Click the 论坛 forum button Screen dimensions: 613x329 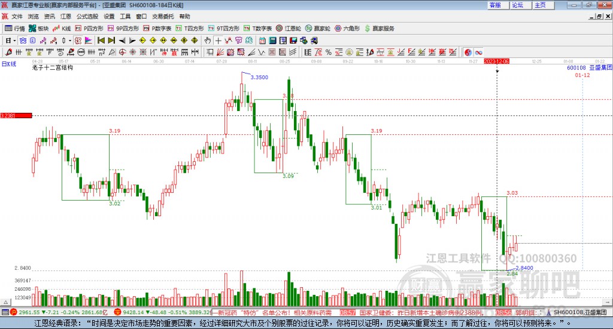coord(521,5)
